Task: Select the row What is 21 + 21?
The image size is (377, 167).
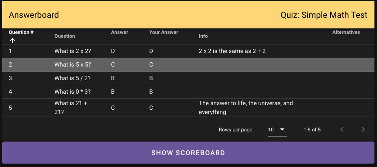Action: click(188, 108)
